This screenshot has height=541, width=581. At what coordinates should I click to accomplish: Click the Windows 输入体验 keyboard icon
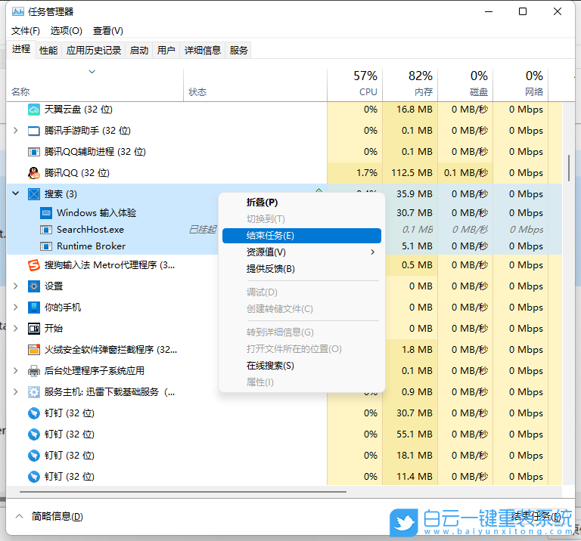(x=46, y=213)
